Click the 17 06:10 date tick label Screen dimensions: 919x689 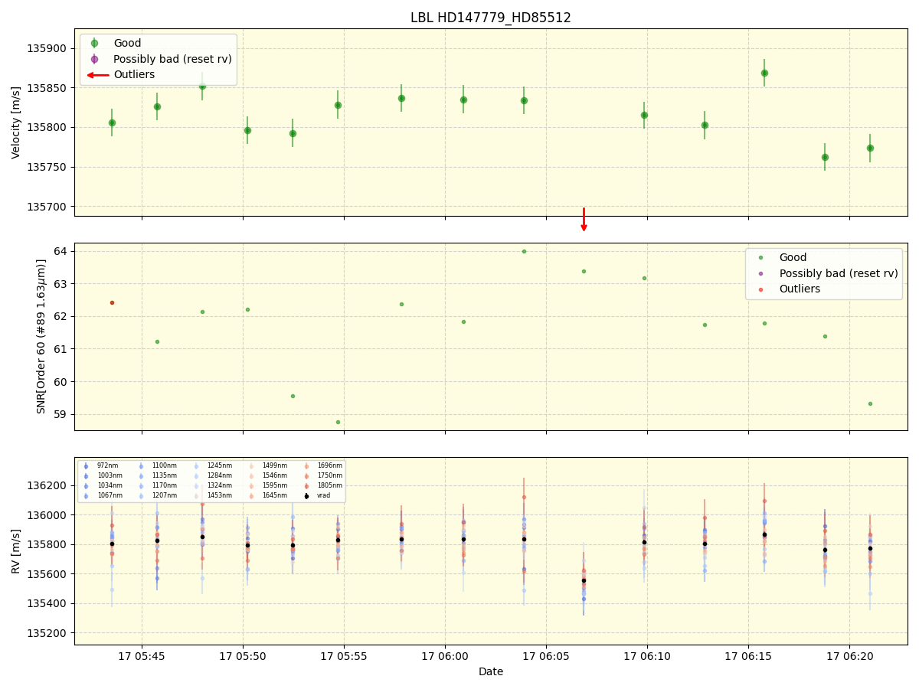coord(647,656)
